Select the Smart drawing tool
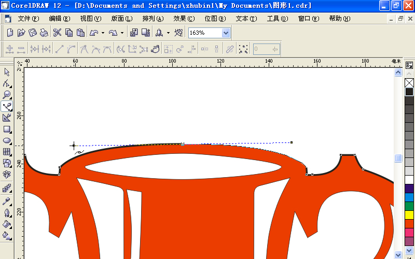This screenshot has height=259, width=415. click(x=7, y=118)
